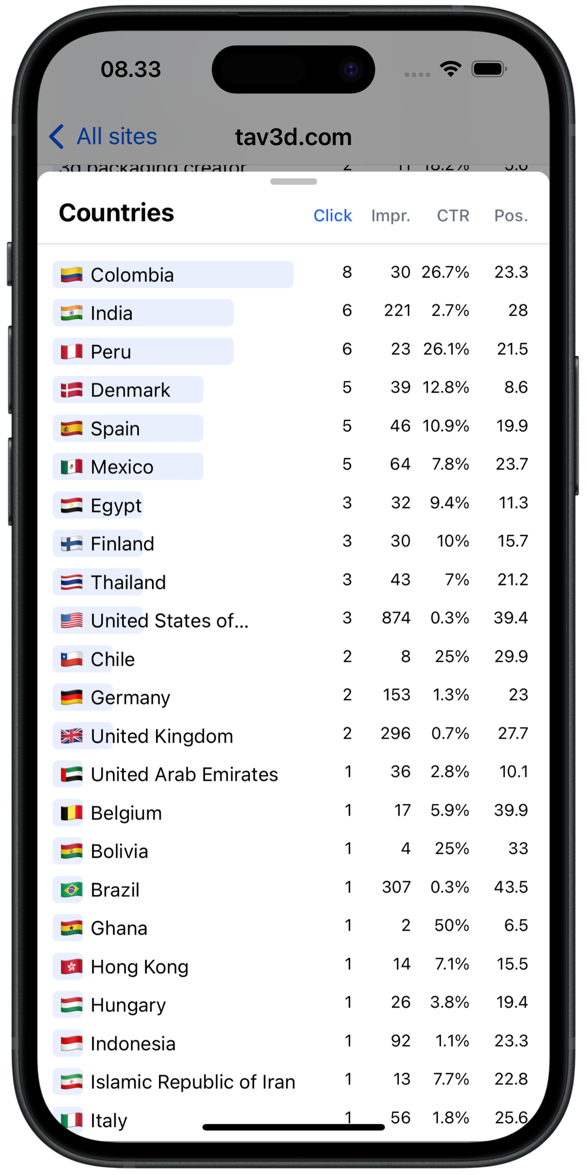Screen dimensions: 587x1175
Task: Tap the tav3d.com site title
Action: (293, 137)
